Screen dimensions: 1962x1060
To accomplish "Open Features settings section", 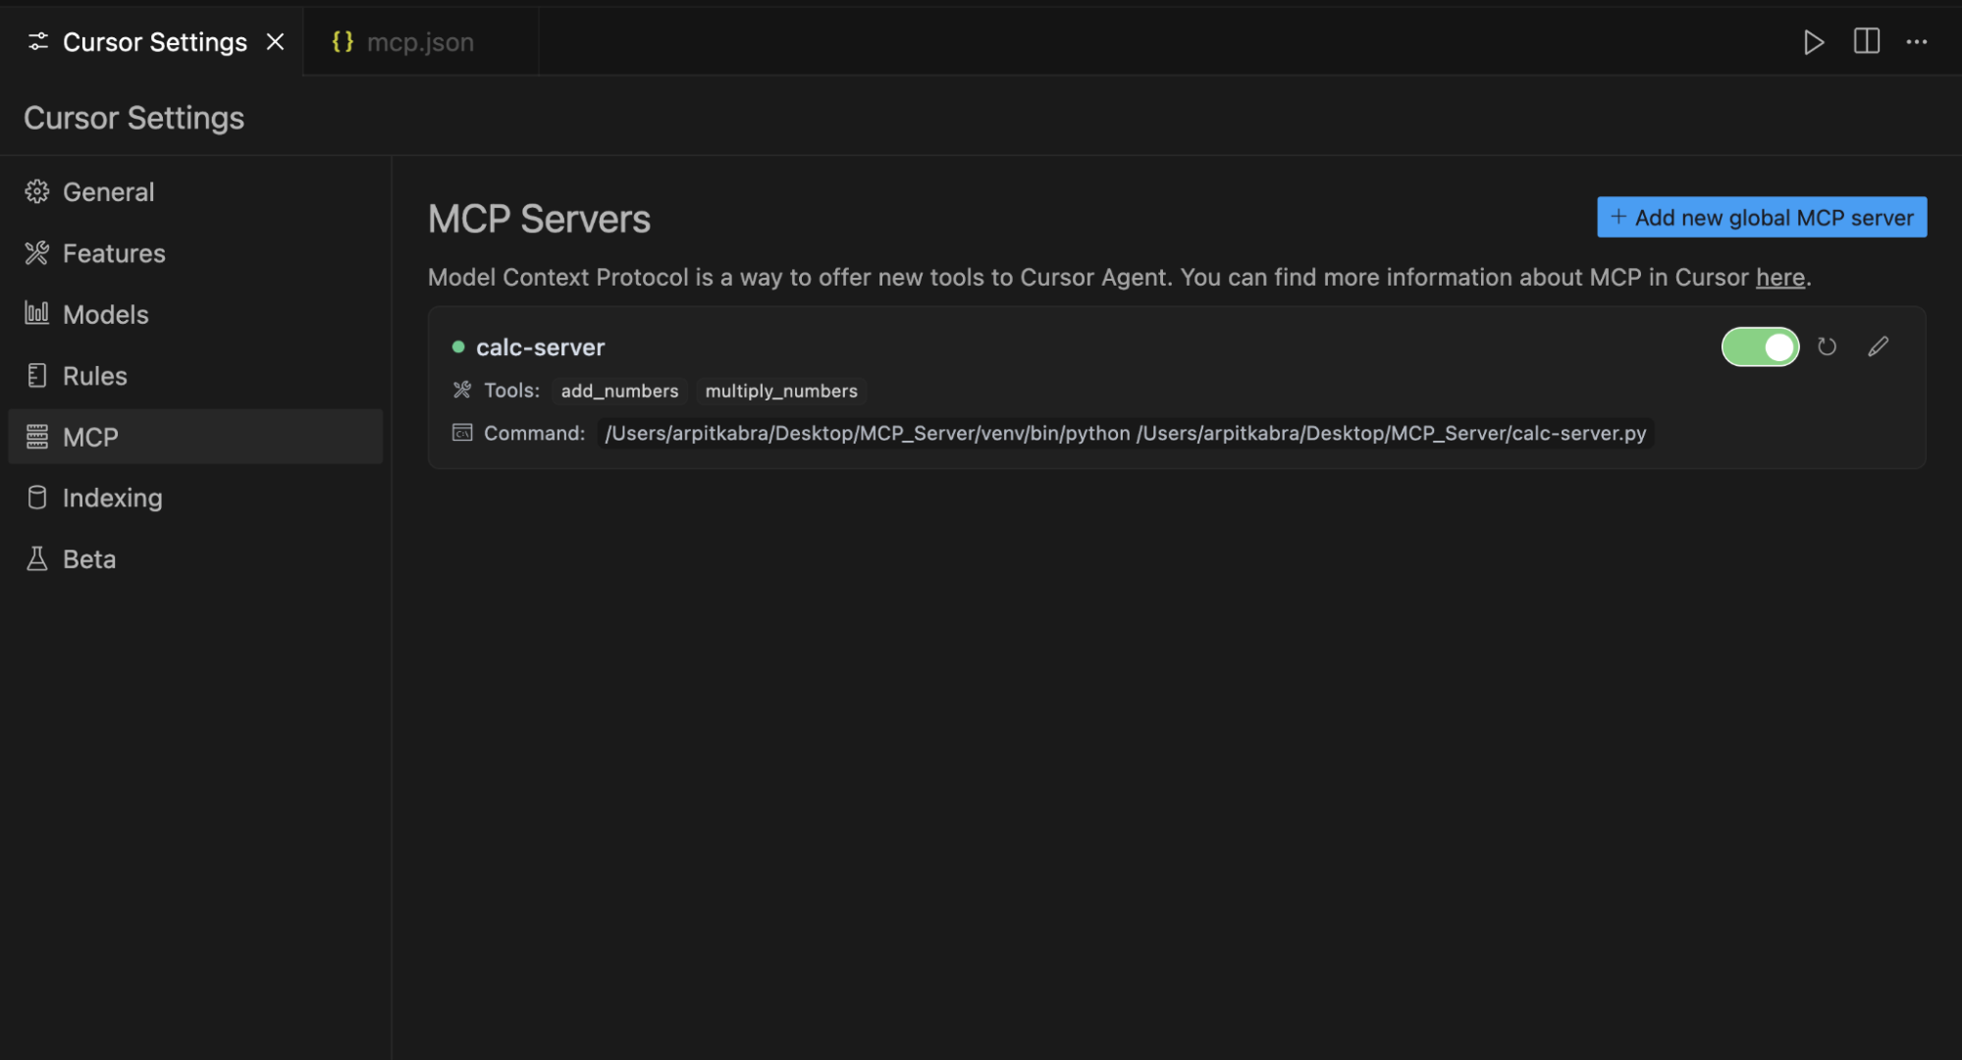I will (x=195, y=253).
